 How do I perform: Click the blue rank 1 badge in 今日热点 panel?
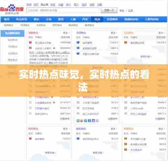pyautogui.click(x=78, y=42)
